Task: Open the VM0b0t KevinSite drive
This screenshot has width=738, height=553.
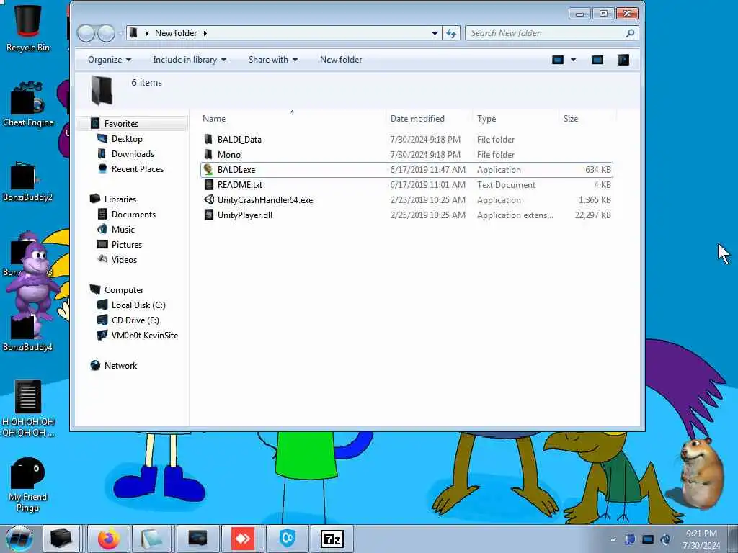Action: [144, 336]
